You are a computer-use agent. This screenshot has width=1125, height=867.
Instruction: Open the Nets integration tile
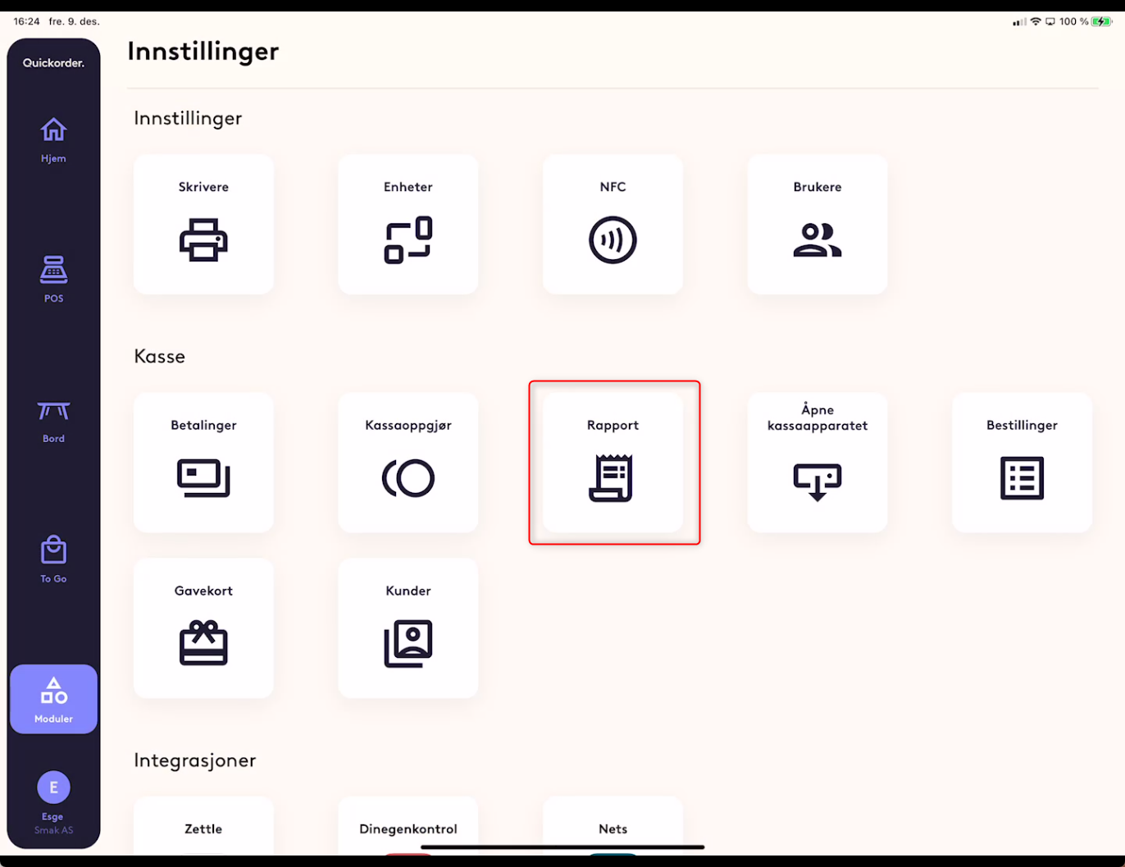coord(613,825)
